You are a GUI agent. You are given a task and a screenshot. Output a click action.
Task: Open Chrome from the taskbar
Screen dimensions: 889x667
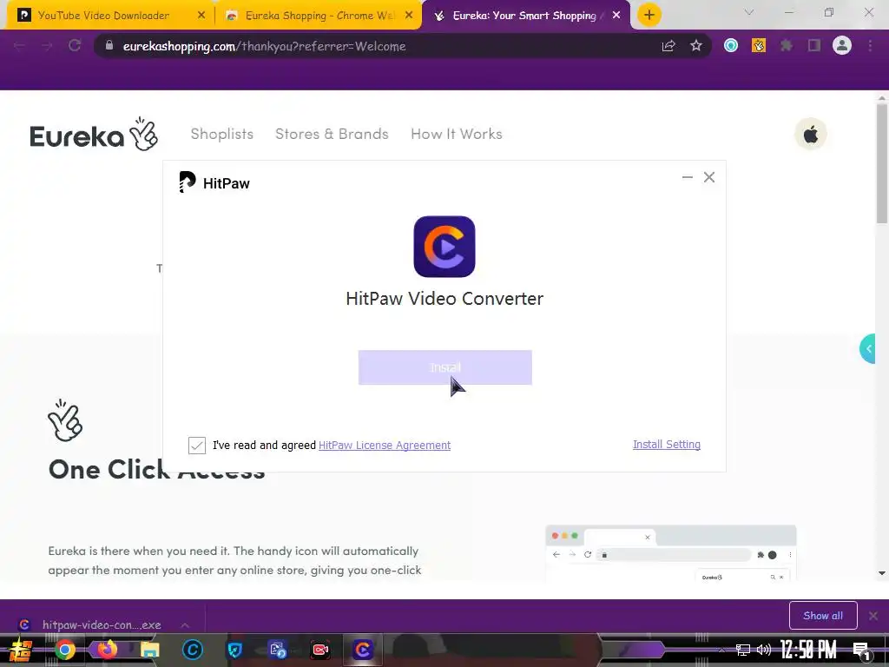click(x=64, y=650)
